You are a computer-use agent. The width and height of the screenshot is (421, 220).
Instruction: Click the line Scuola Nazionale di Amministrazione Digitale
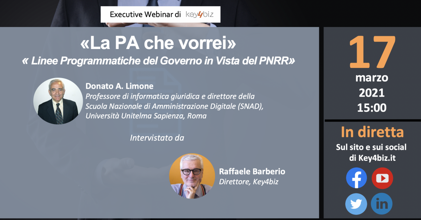click(x=174, y=106)
